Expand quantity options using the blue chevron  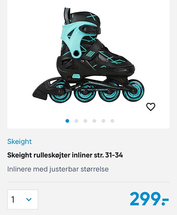coord(29,200)
